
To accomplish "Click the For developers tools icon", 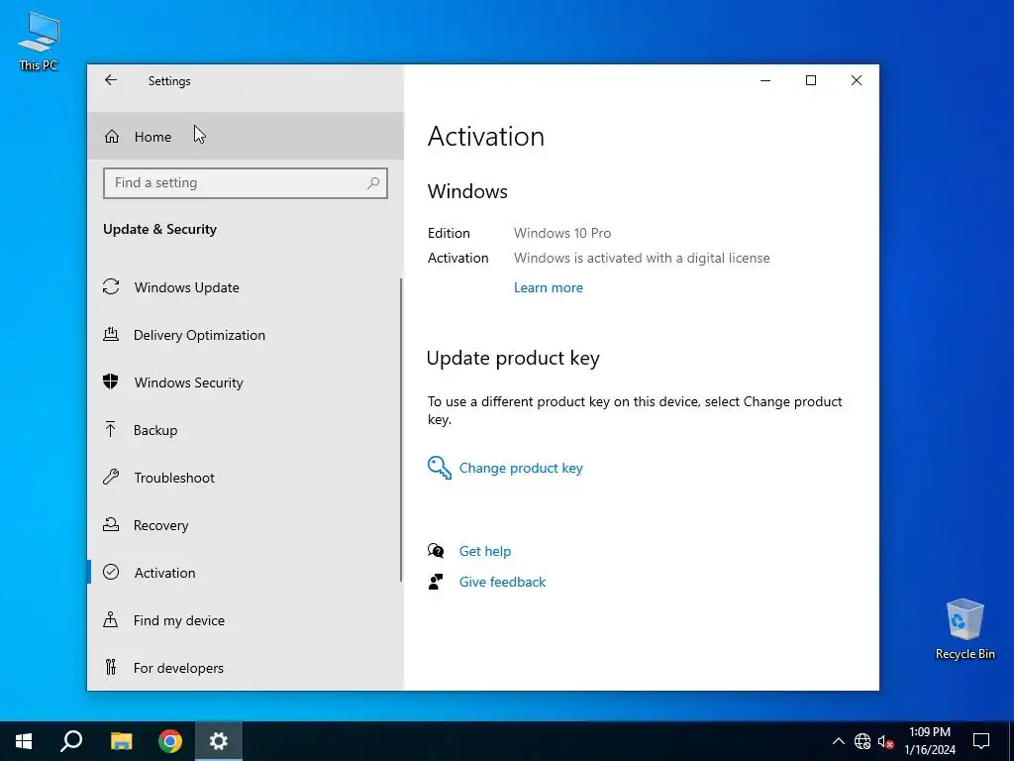I will (111, 667).
